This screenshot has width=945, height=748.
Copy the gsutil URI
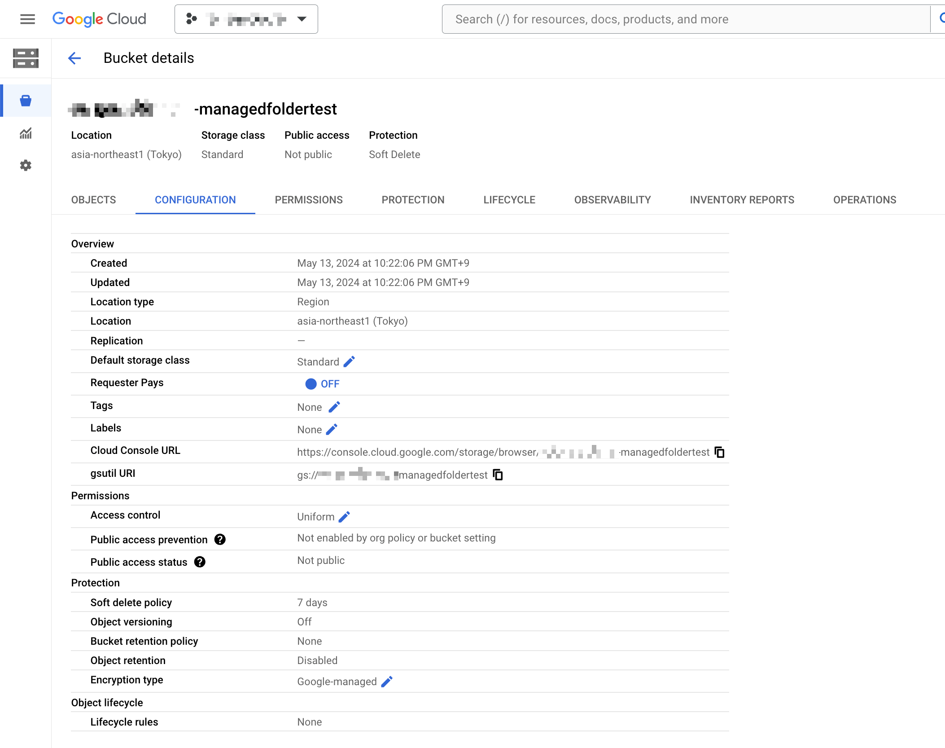pyautogui.click(x=498, y=475)
